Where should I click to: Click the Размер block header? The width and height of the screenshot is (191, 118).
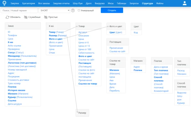[x=82, y=113]
